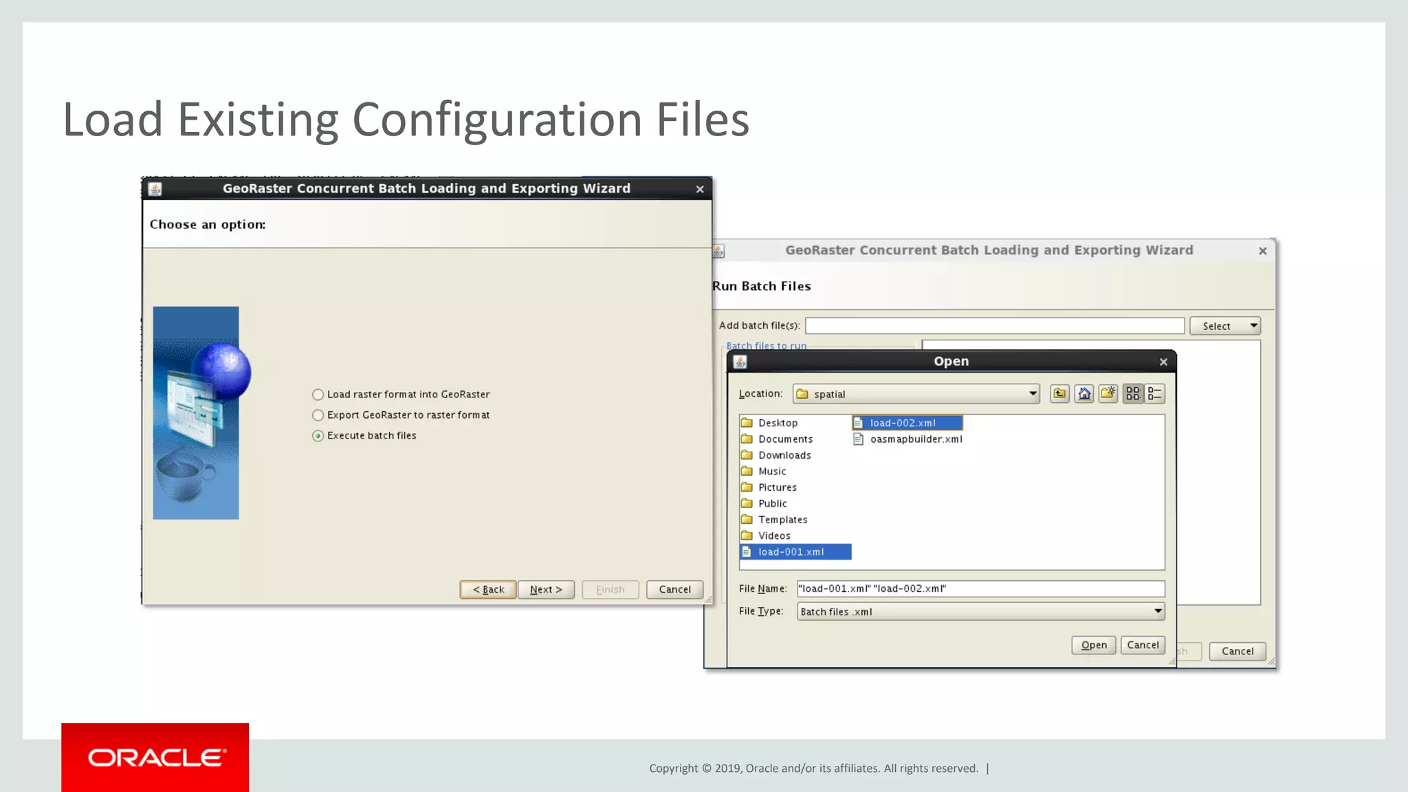Close the Choose an option wizard window

coord(700,189)
